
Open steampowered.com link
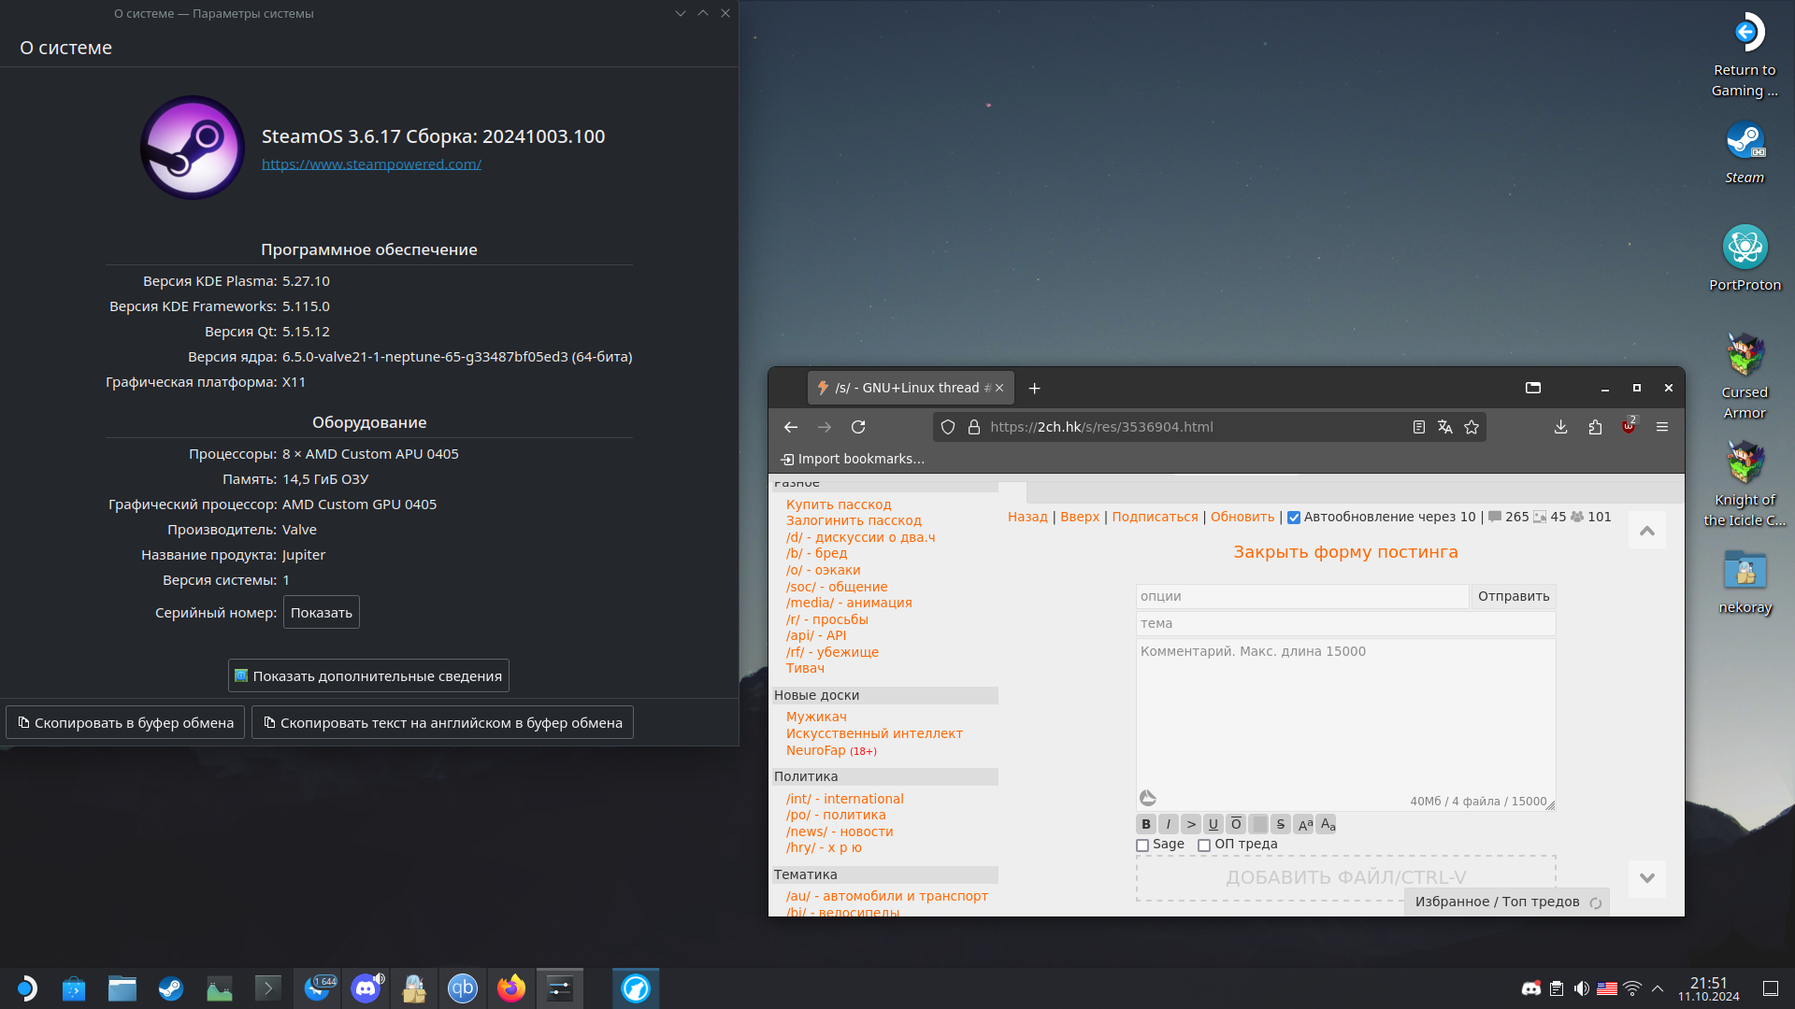coord(371,164)
